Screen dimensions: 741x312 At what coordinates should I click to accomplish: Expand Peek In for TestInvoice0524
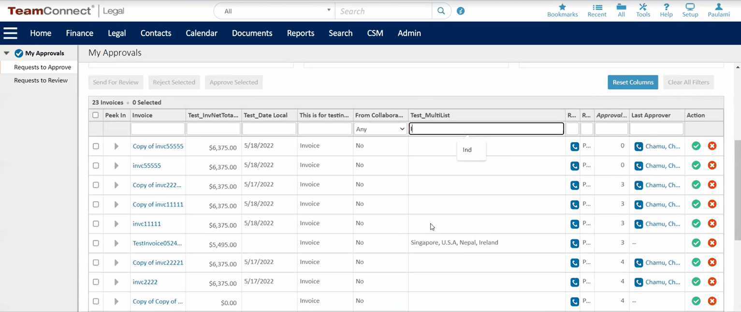[116, 243]
